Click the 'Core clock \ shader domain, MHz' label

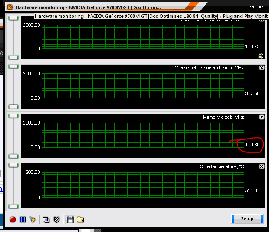[209, 68]
